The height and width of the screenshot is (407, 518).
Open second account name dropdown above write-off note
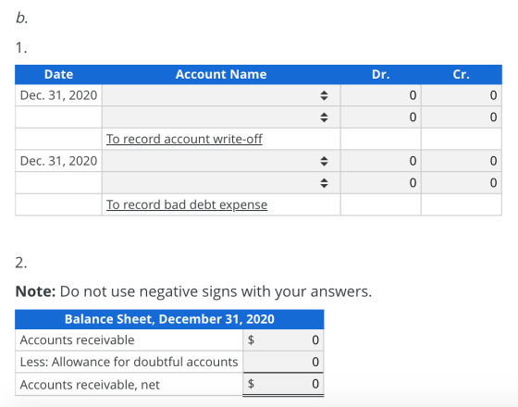(x=221, y=117)
